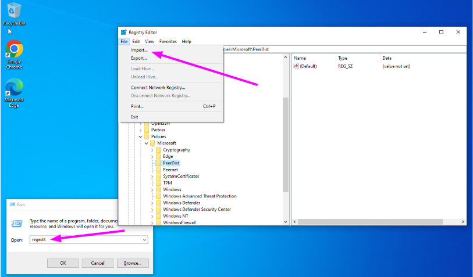Expand the Partner key
Image resolution: width=473 pixels, height=277 pixels.
tap(141, 130)
